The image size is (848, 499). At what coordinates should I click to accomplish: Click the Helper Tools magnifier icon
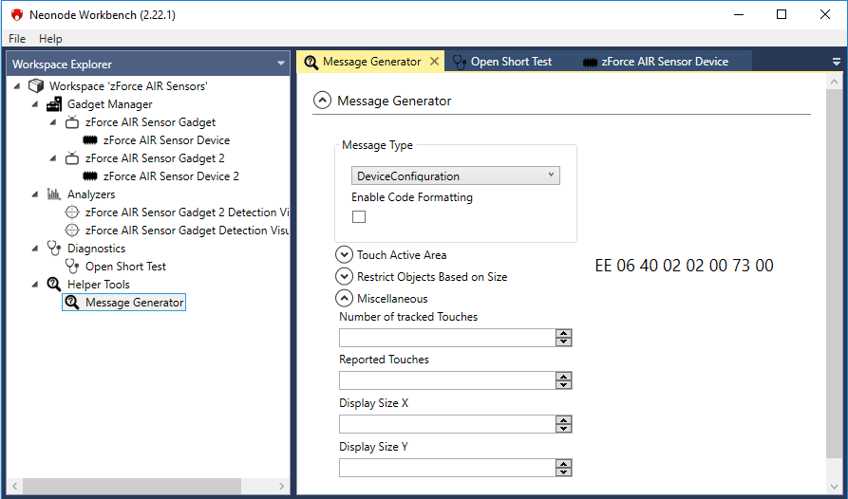click(54, 285)
